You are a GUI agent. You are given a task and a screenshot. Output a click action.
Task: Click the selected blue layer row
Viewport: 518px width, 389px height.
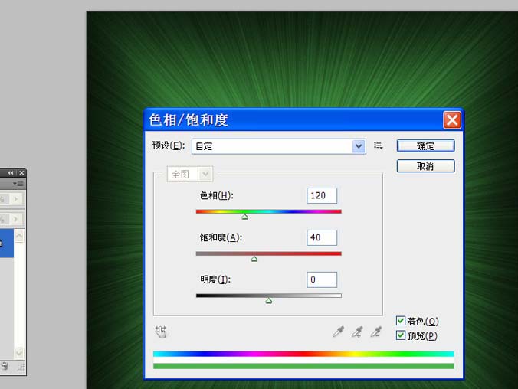point(7,244)
